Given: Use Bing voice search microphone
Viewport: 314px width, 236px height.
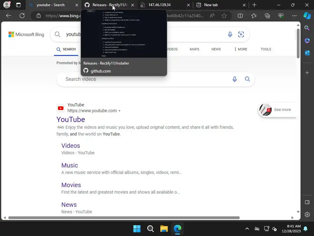Looking at the screenshot, I should tap(230, 34).
